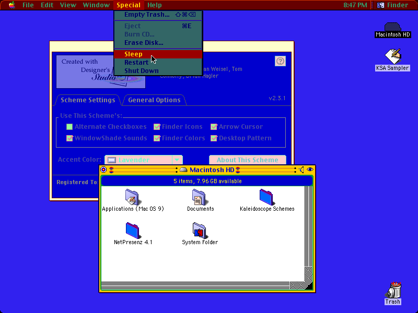This screenshot has height=313, width=418.
Task: Open the Accent Color Lavender dropdown
Action: tap(143, 160)
